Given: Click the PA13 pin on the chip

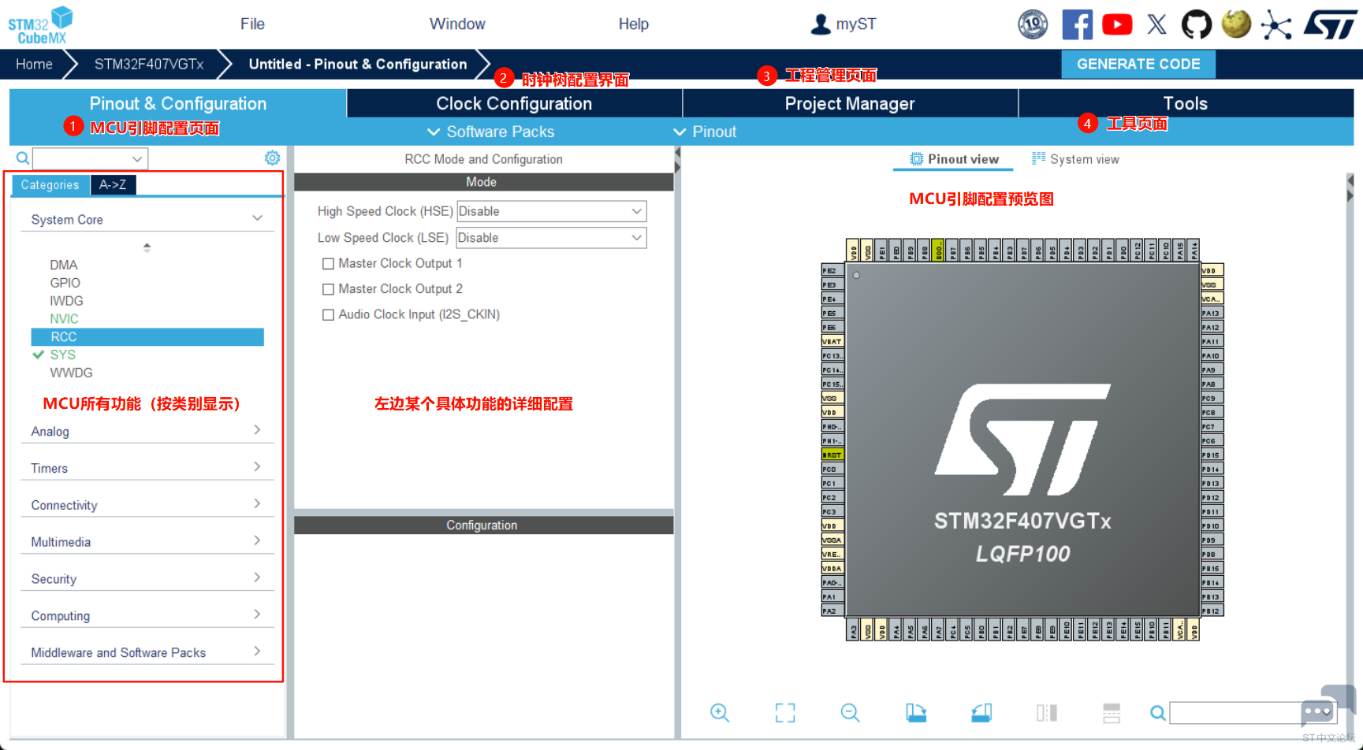Looking at the screenshot, I should [x=1212, y=313].
